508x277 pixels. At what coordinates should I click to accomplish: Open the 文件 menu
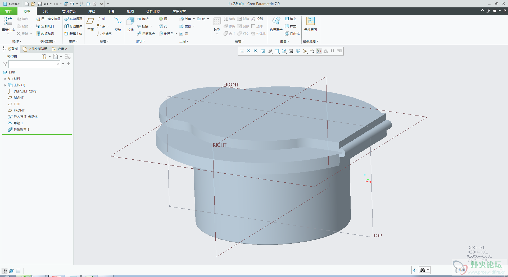pos(9,11)
